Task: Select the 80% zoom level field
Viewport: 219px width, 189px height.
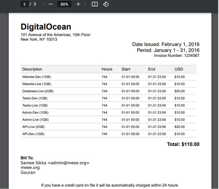Action: (64, 4)
